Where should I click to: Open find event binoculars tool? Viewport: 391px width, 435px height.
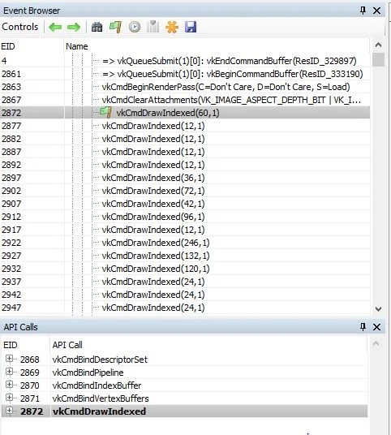97,28
